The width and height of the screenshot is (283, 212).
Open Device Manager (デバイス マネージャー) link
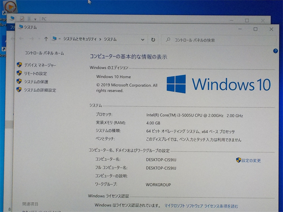[40, 65]
